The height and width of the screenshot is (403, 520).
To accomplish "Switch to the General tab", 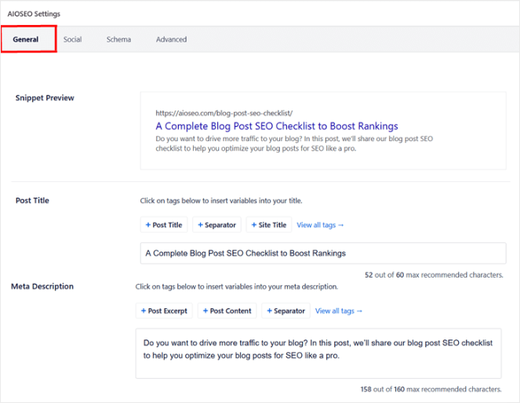I will click(26, 39).
